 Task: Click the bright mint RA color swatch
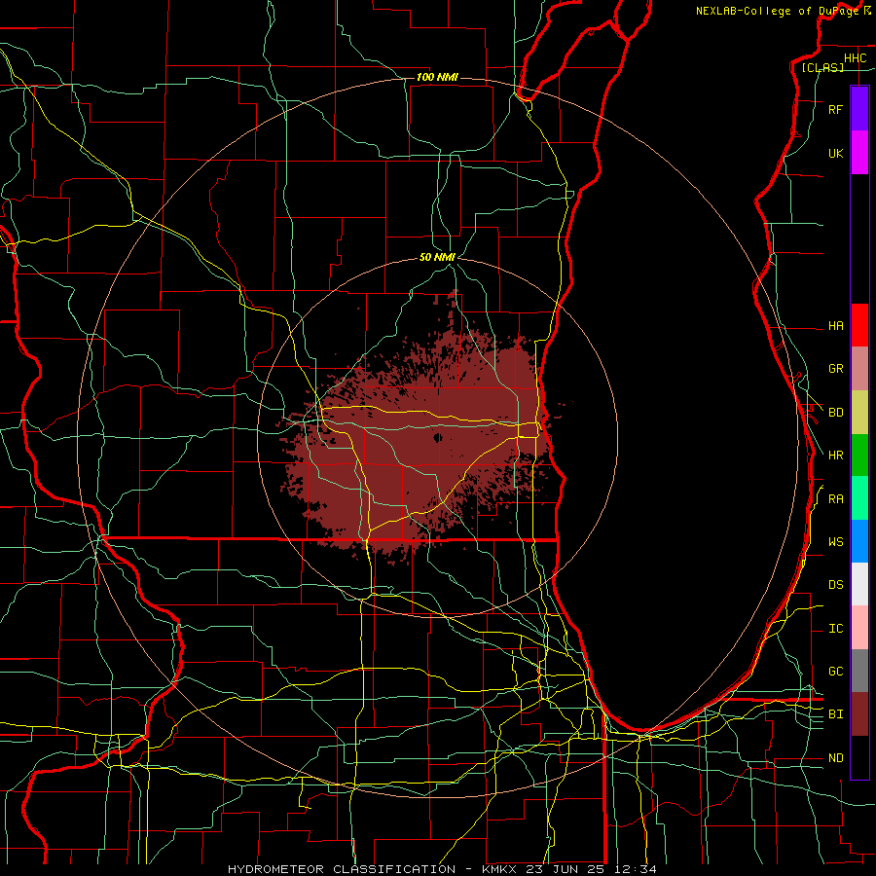(859, 498)
